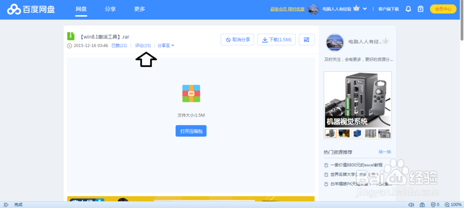
Task: Click the 机器视觉系统 advertisement image
Action: [357, 99]
